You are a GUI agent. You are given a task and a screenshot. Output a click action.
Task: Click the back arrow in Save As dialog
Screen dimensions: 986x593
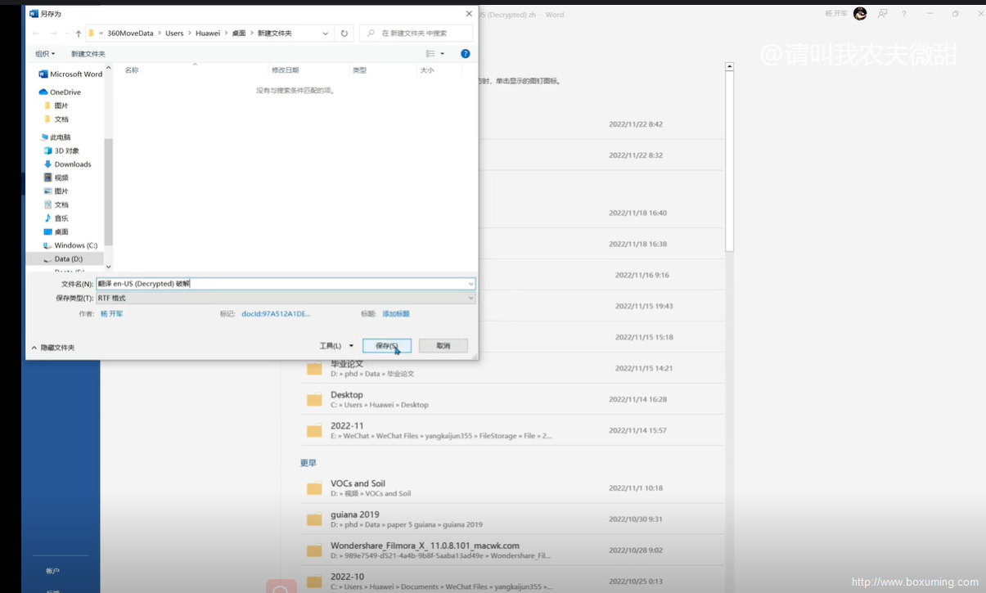click(x=36, y=34)
